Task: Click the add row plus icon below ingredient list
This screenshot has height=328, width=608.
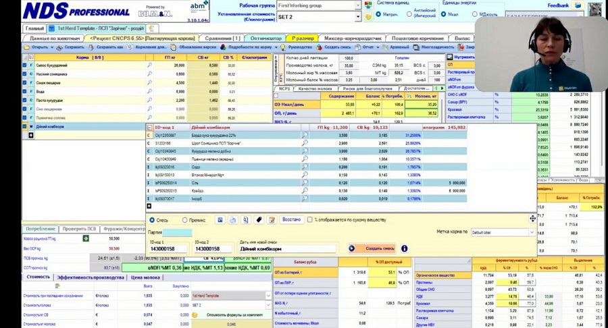Action: click(x=149, y=207)
